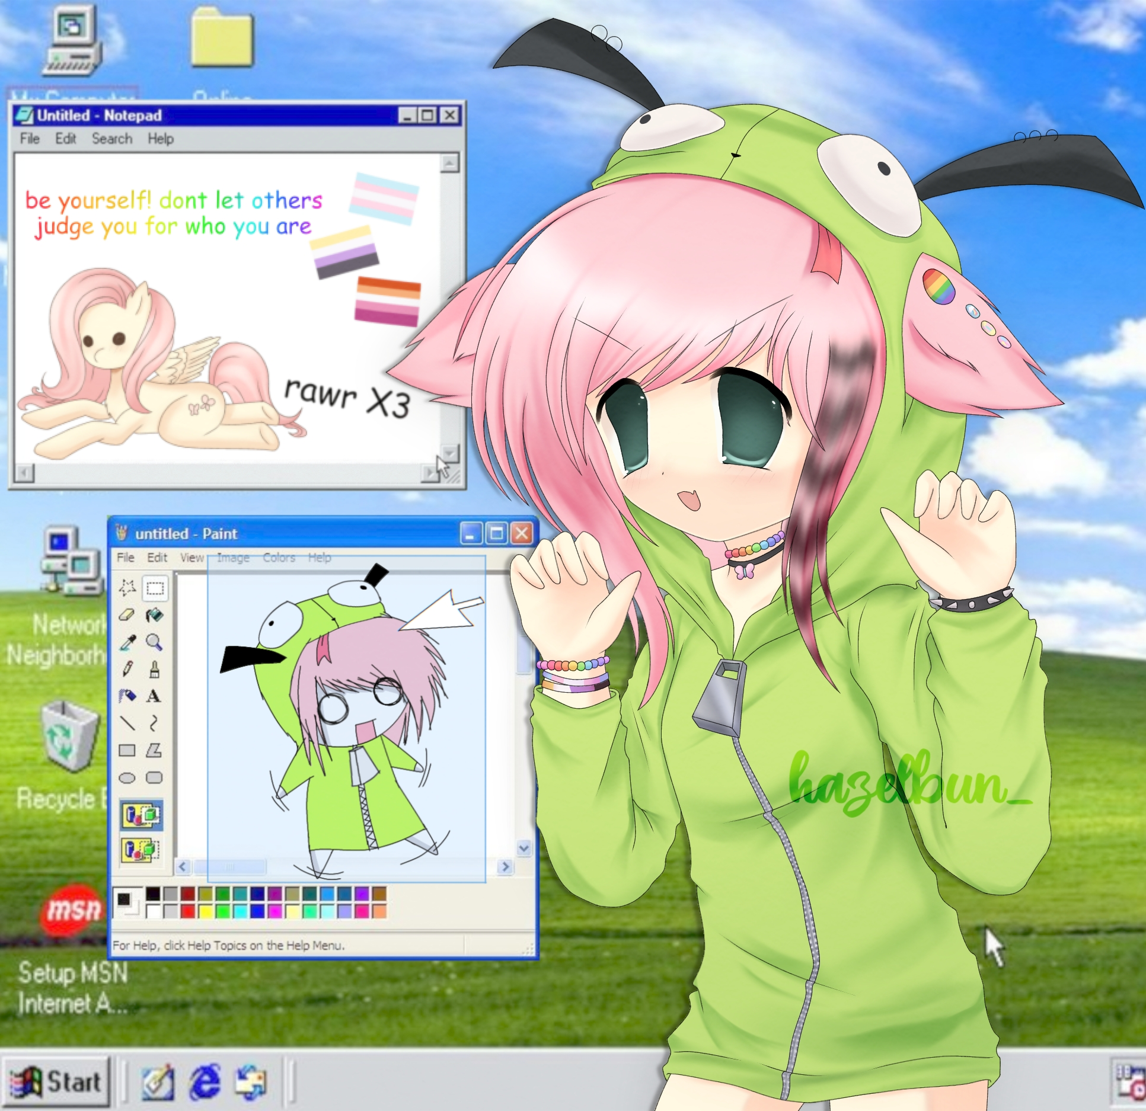Choose the Brush tool in Paint
The height and width of the screenshot is (1111, 1146).
tap(155, 669)
